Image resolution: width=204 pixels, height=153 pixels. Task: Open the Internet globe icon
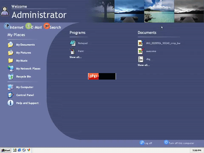pyautogui.click(x=7, y=26)
